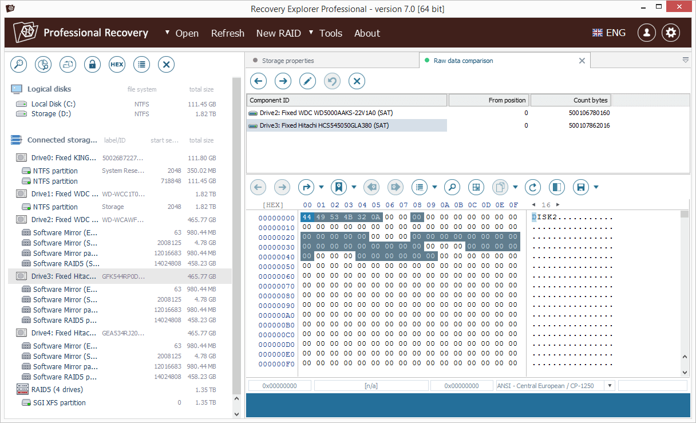
Task: Open the application settings gear
Action: pos(671,33)
